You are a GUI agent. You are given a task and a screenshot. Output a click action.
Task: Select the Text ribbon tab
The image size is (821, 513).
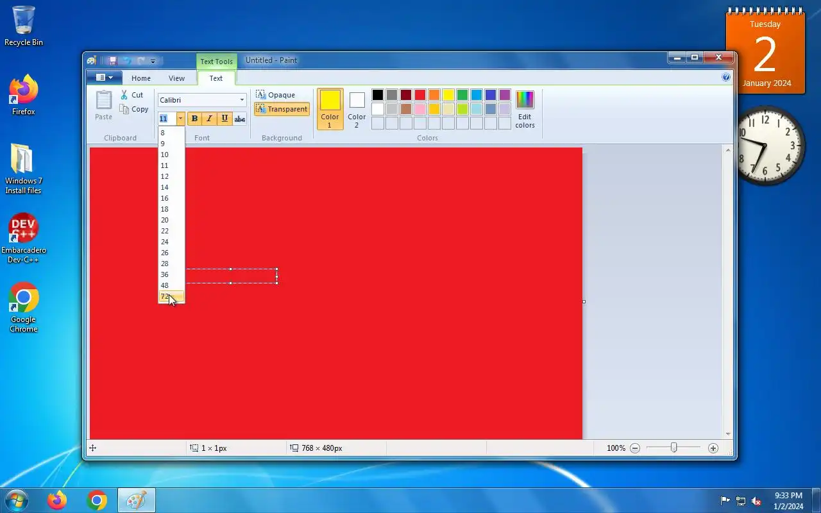click(216, 78)
